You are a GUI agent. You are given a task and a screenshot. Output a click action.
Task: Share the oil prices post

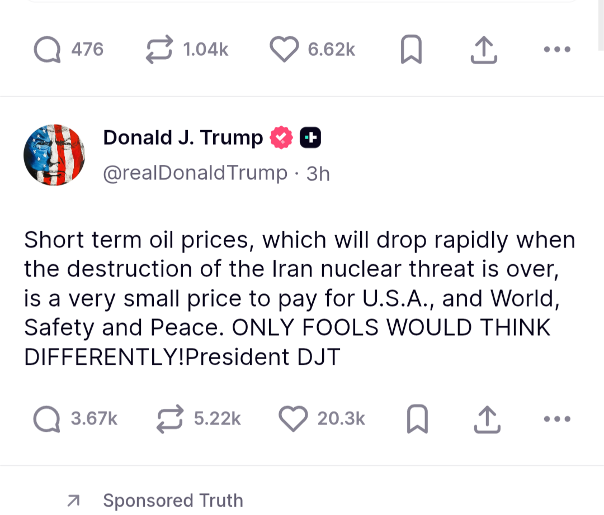tap(486, 419)
